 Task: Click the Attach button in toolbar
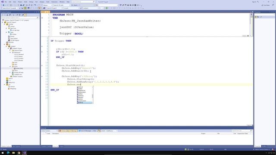[75, 5]
